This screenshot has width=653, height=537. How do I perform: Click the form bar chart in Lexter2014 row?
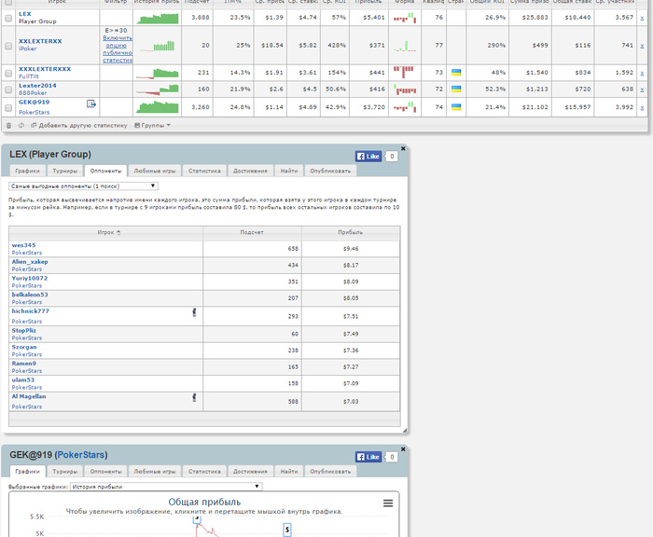(x=405, y=89)
